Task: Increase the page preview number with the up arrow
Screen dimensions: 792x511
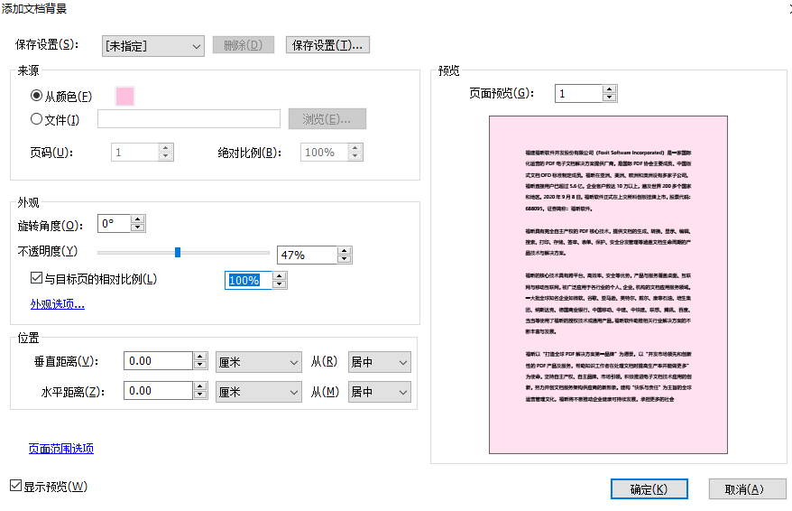Action: [610, 89]
